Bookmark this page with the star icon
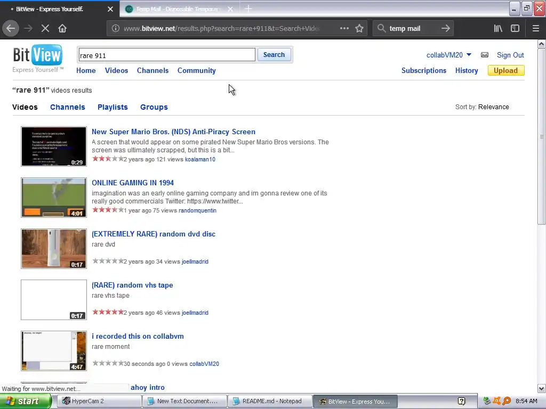 coord(359,28)
